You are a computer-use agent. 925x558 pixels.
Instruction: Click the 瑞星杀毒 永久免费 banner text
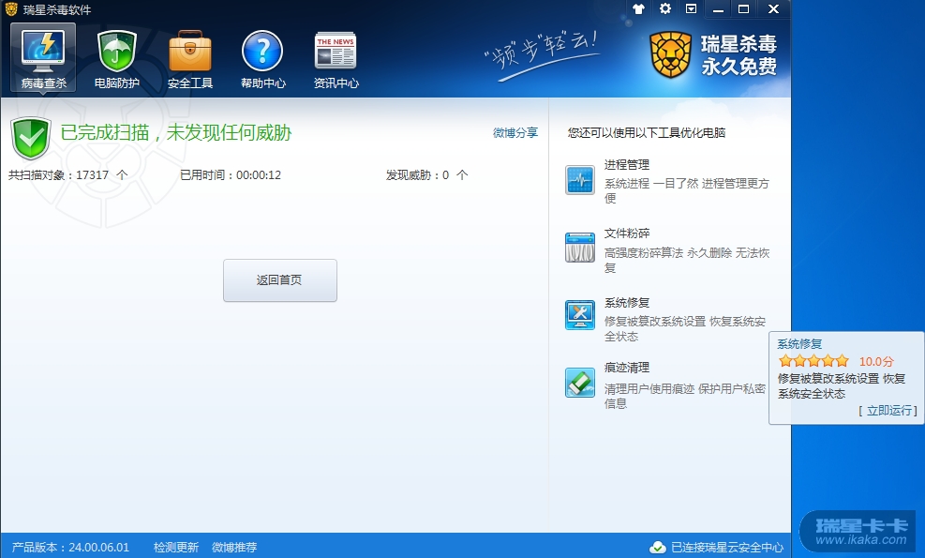point(739,55)
